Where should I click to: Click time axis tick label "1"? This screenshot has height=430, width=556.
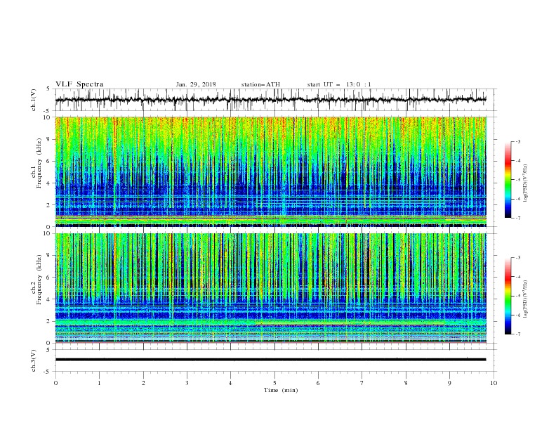point(99,383)
